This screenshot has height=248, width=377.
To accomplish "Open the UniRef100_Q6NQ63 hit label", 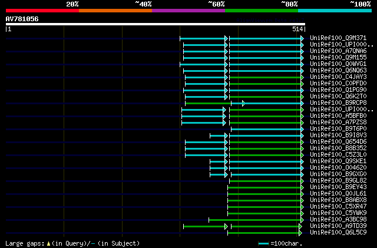I will coord(338,71).
